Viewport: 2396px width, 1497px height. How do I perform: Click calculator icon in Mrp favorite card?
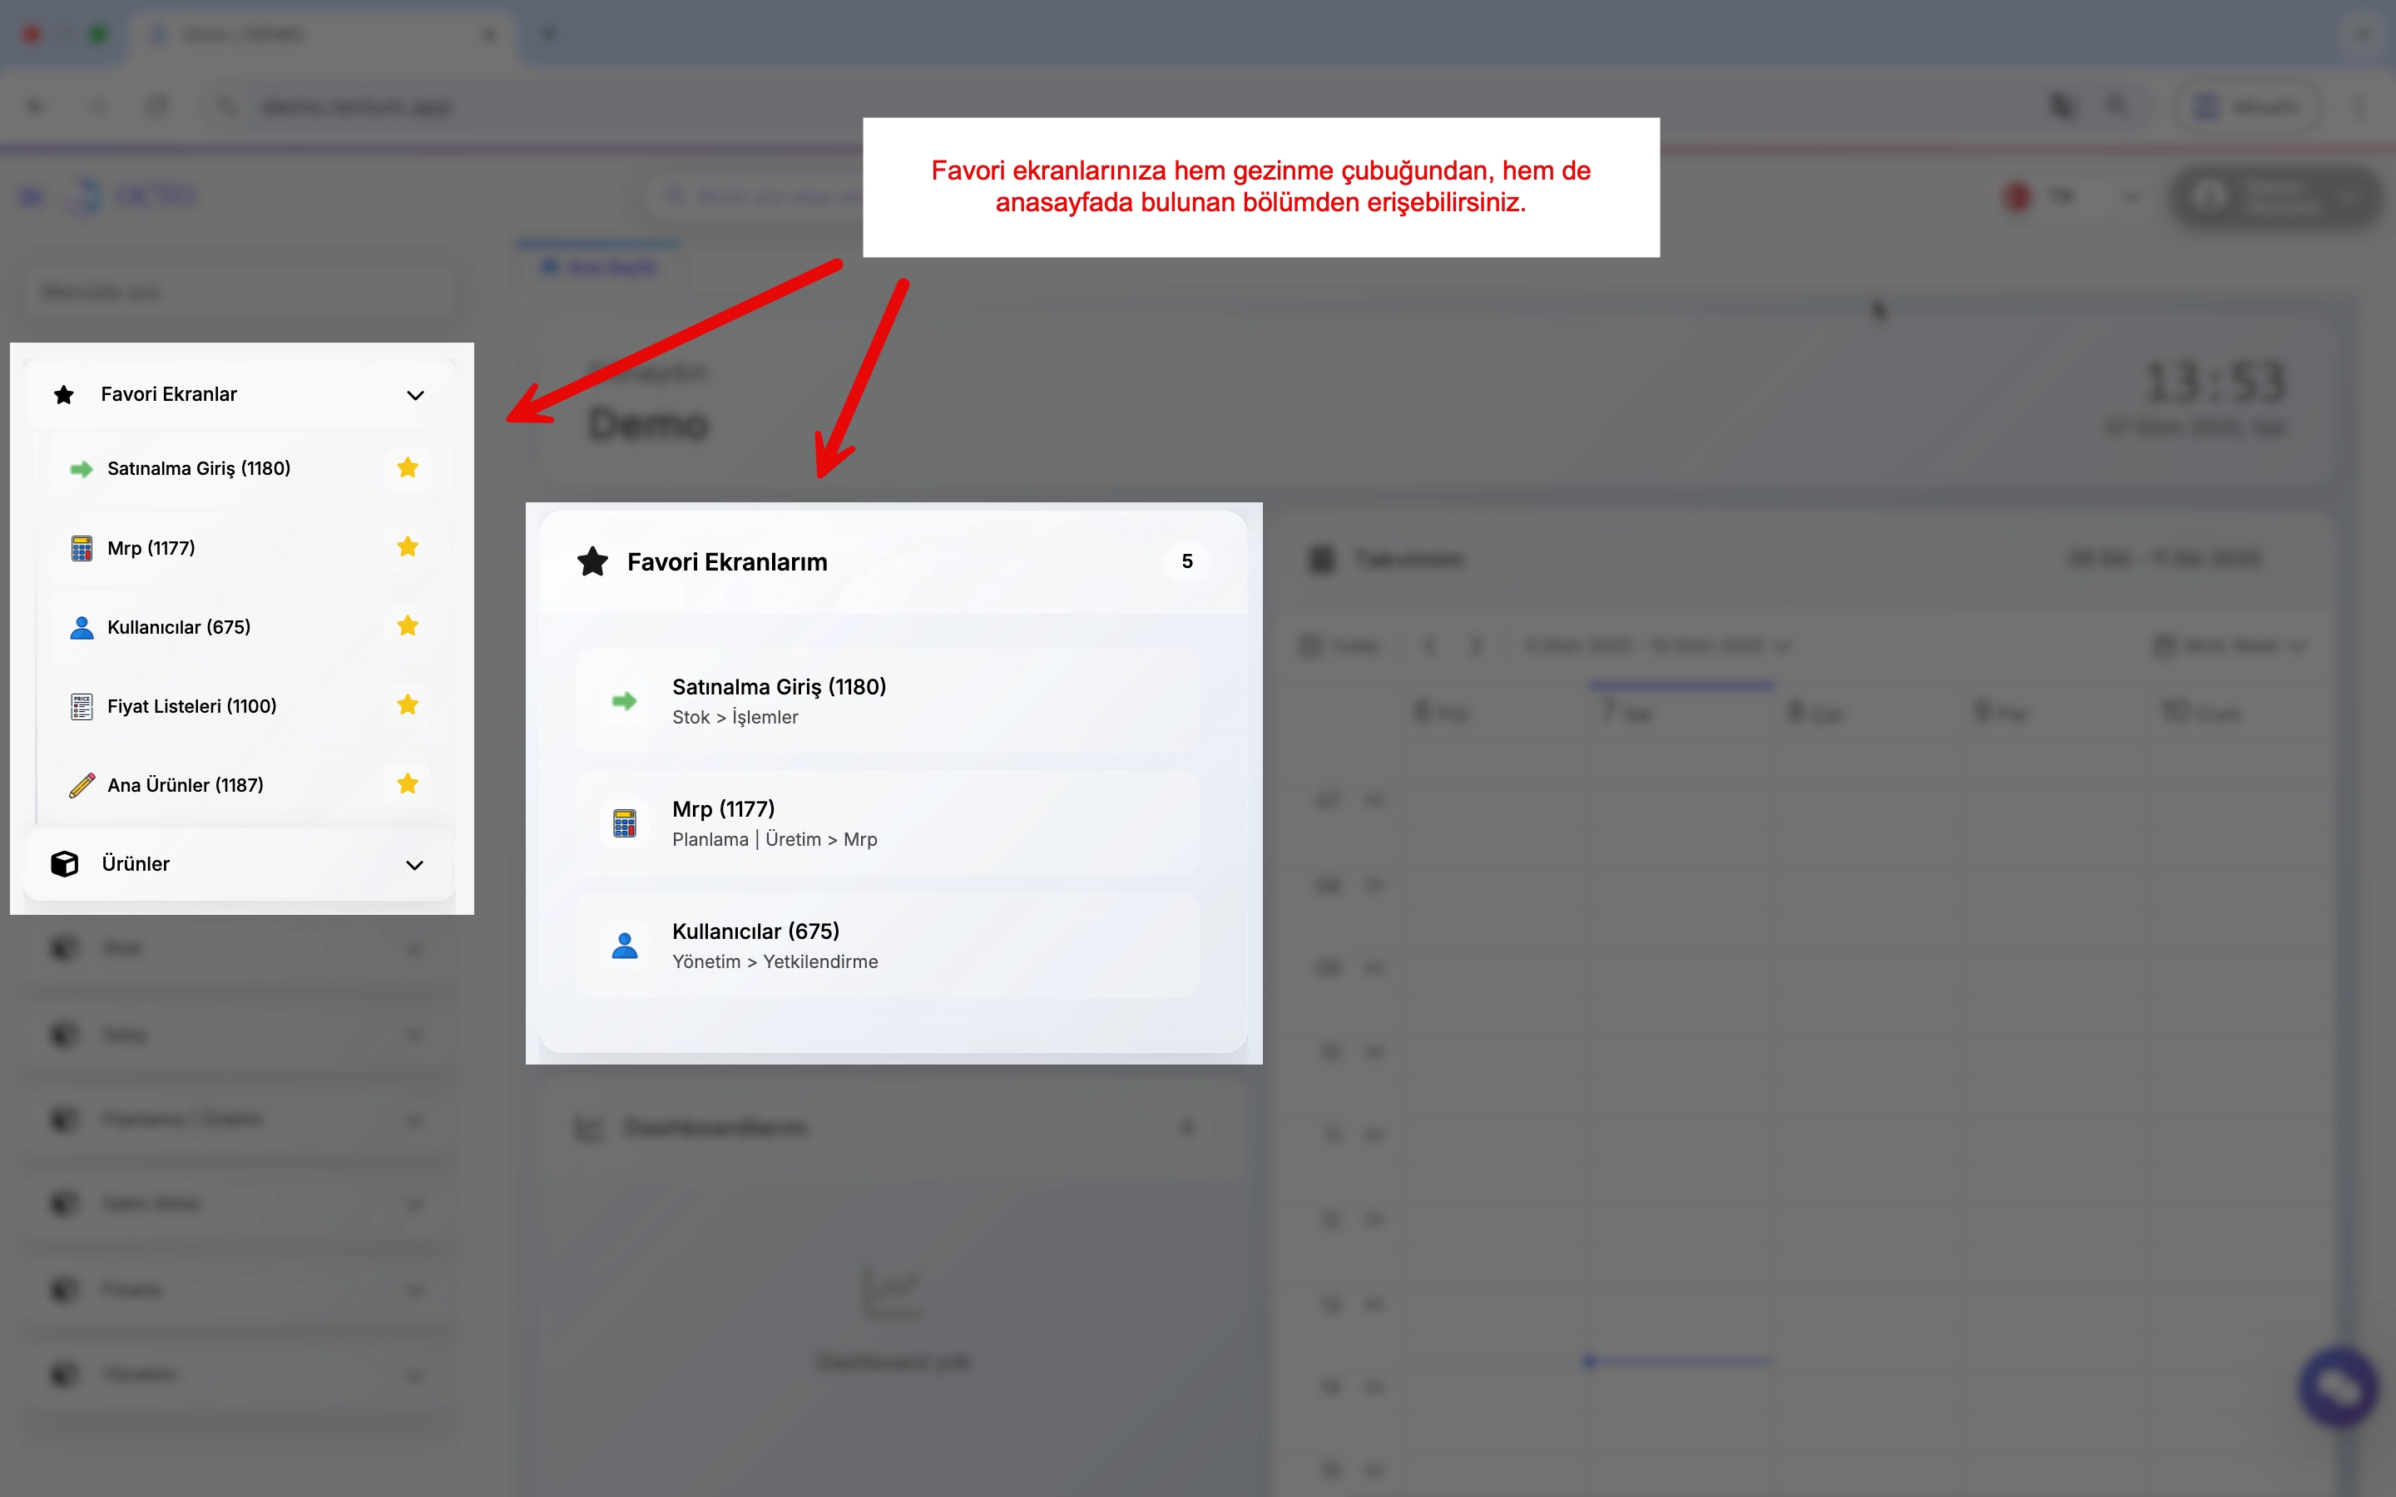(624, 823)
